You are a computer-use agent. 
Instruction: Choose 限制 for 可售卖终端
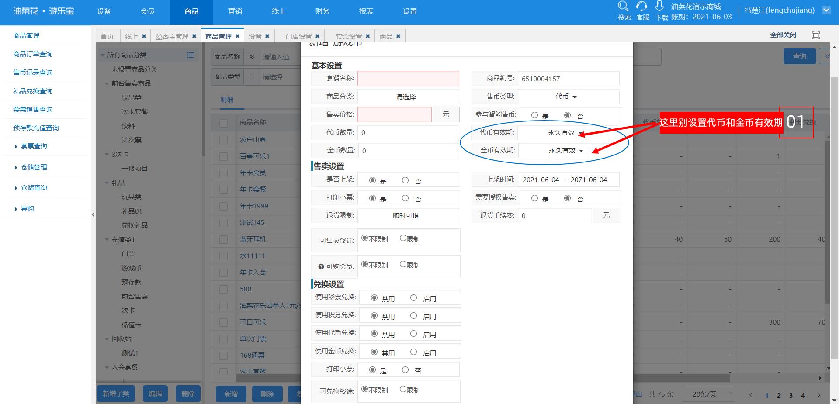(403, 238)
